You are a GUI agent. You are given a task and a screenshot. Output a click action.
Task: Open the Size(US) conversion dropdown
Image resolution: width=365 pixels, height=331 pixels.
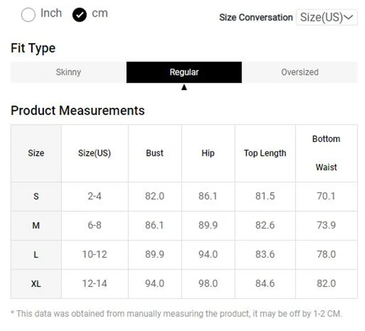point(326,17)
